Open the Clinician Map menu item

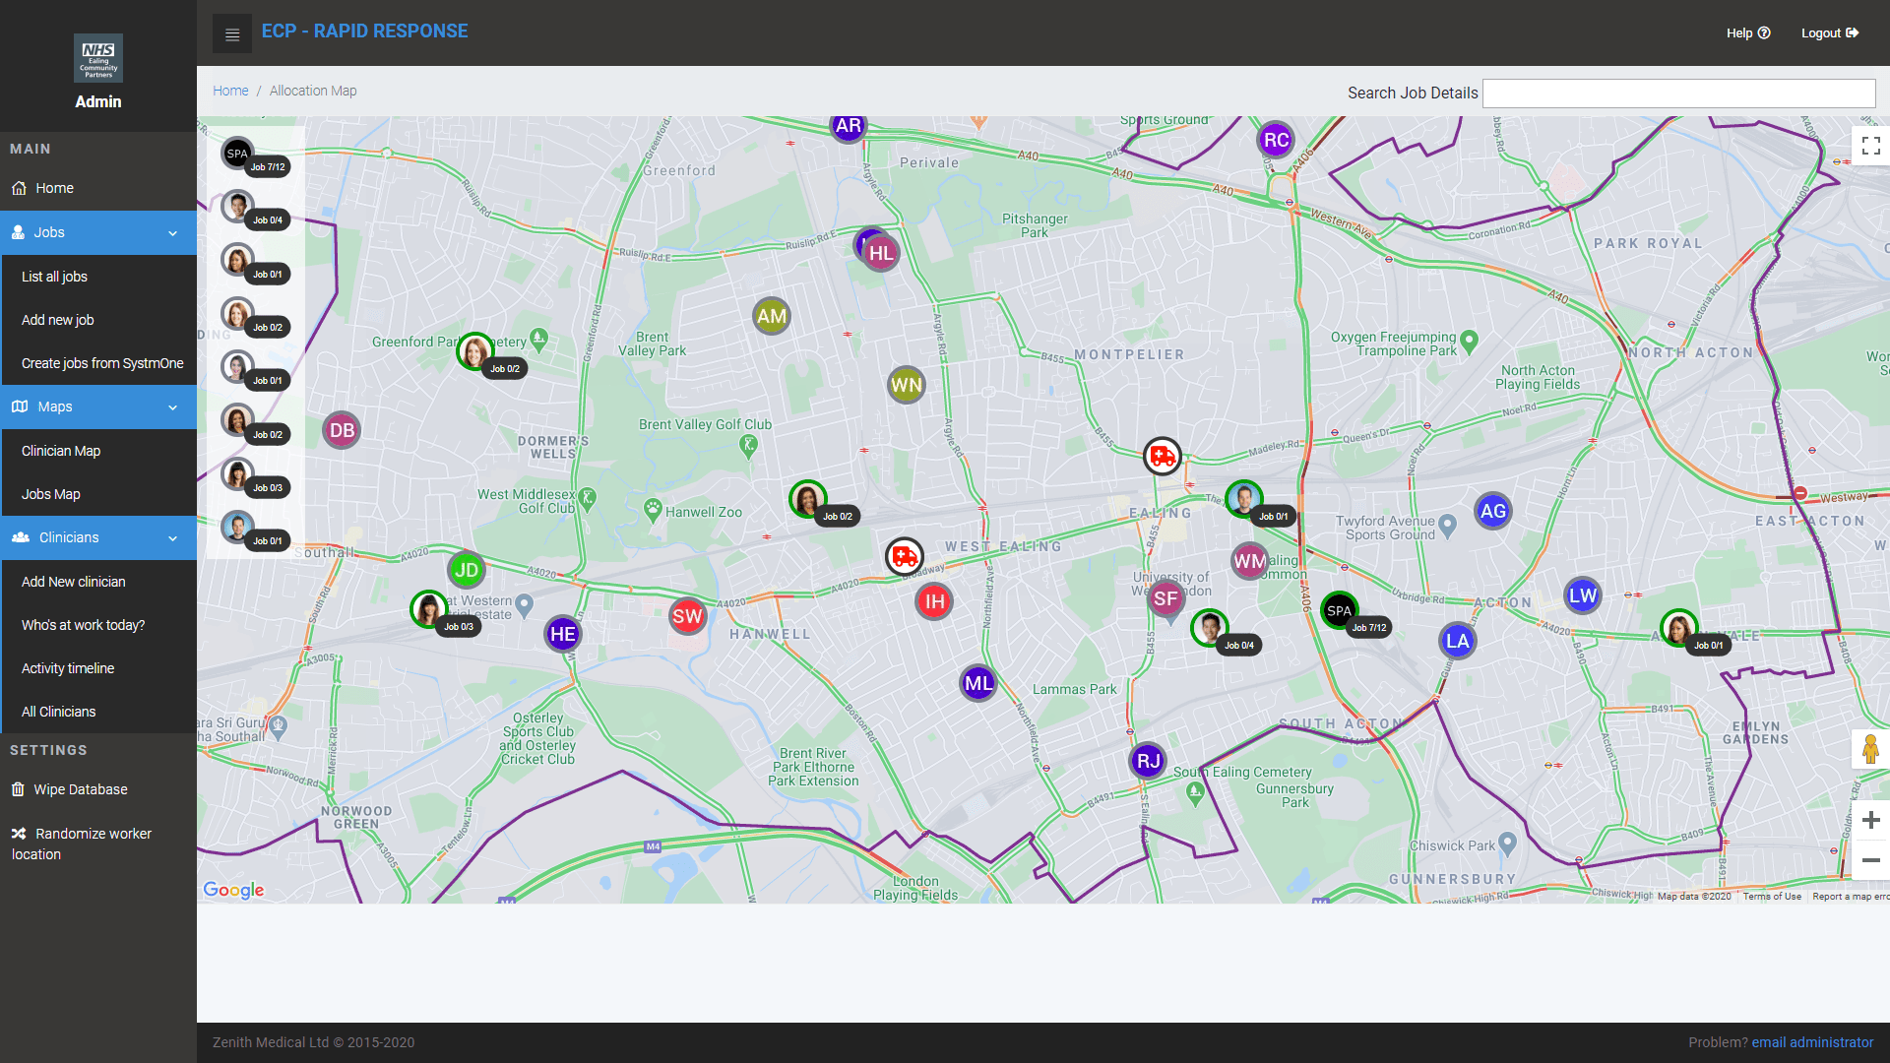click(61, 451)
